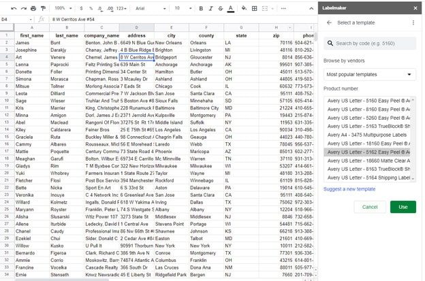This screenshot has width=425, height=281.
Task: Click the select-all corner box
Action: (x=7, y=27)
